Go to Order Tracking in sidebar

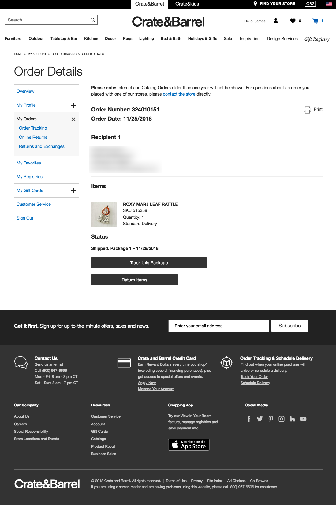[x=33, y=128]
